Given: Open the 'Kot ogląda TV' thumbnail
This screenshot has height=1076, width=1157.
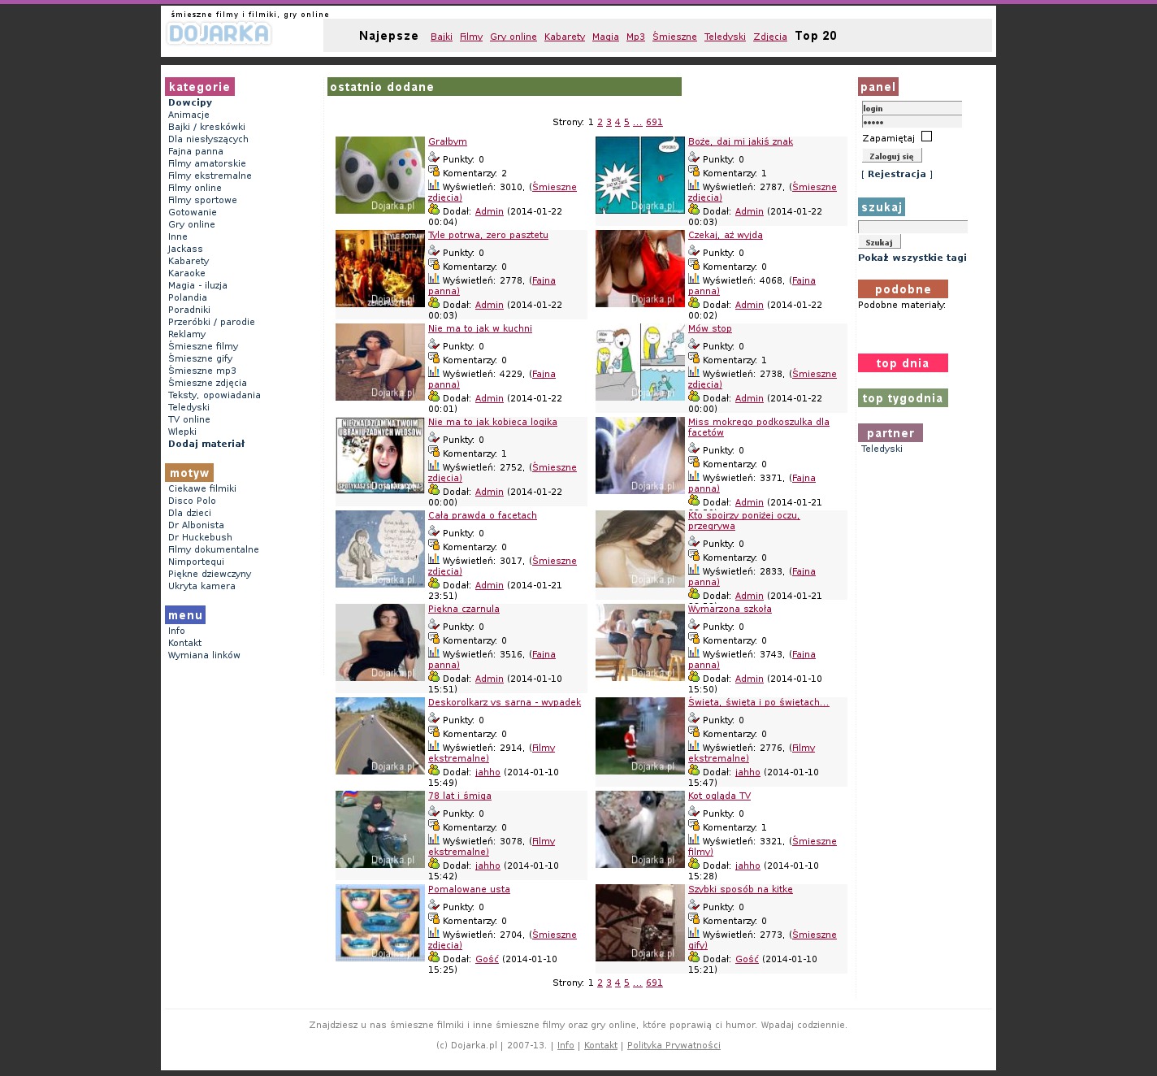Looking at the screenshot, I should click(640, 830).
